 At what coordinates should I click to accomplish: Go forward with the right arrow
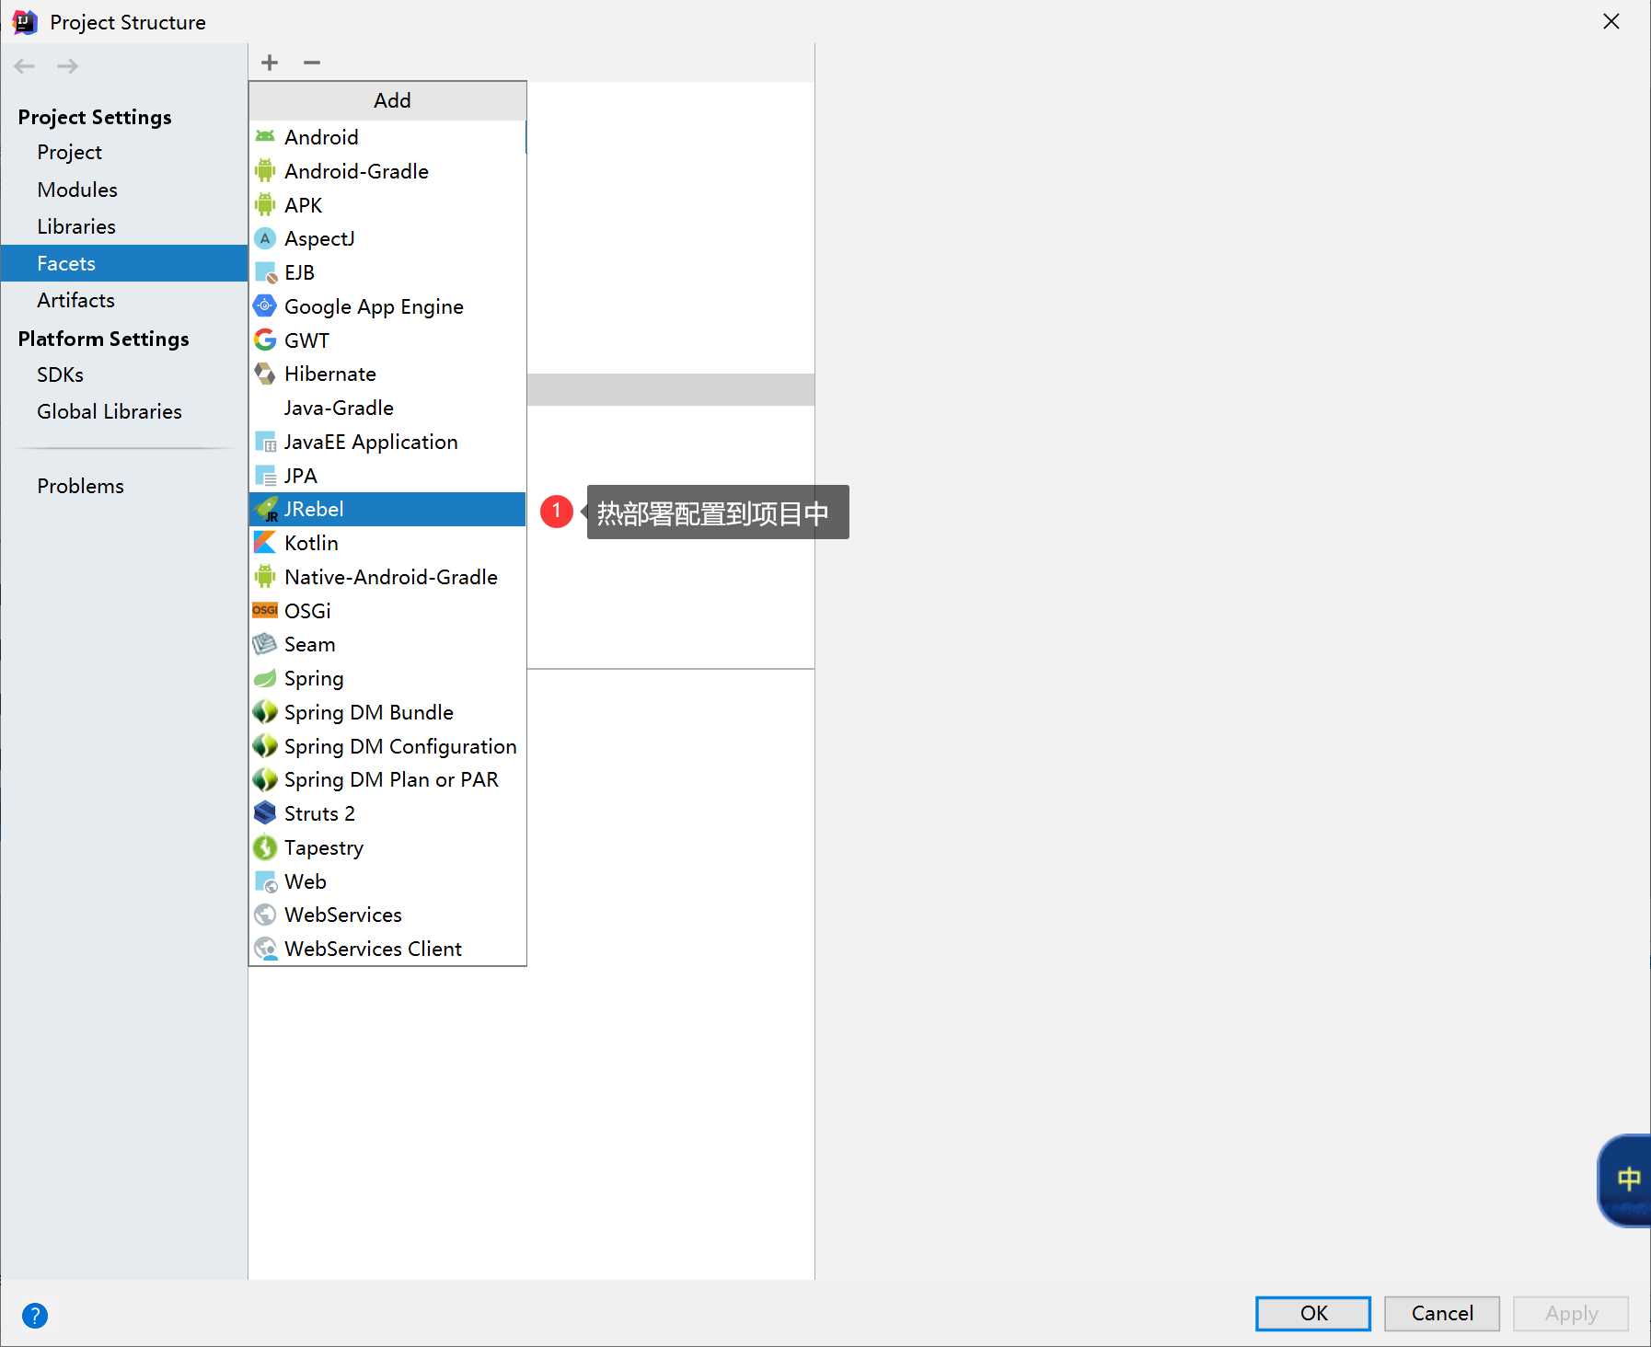tap(67, 66)
